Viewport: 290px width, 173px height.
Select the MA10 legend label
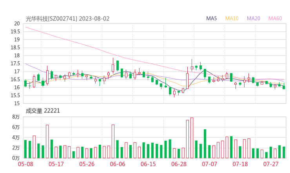232,18
